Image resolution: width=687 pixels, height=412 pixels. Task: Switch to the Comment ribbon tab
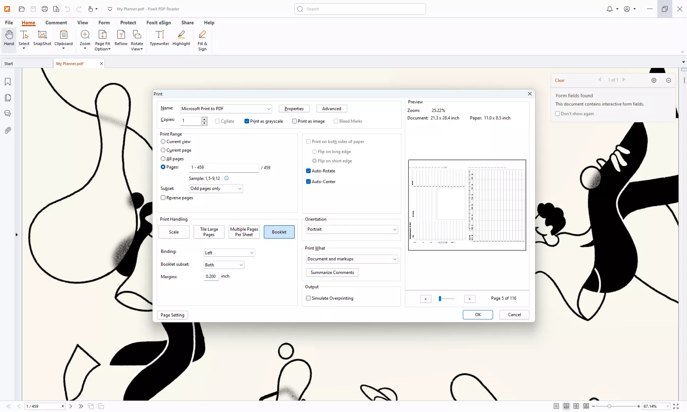coord(56,23)
